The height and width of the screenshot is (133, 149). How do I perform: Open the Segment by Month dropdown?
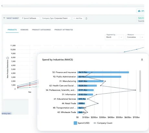114,37
